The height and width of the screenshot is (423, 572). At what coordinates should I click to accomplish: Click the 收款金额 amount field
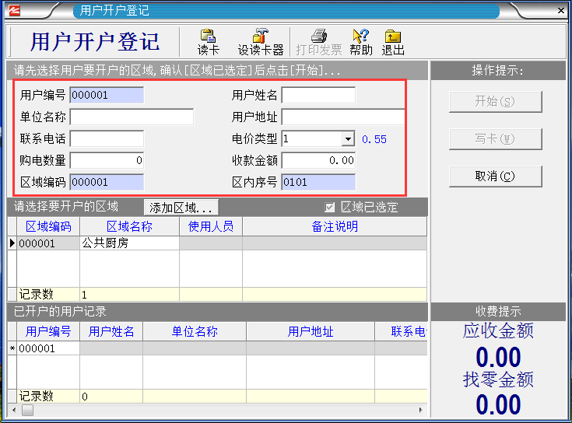(x=318, y=161)
